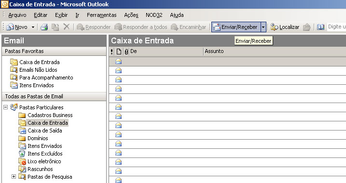Click Responder a todos button
The width and height of the screenshot is (346, 183).
pyautogui.click(x=141, y=27)
